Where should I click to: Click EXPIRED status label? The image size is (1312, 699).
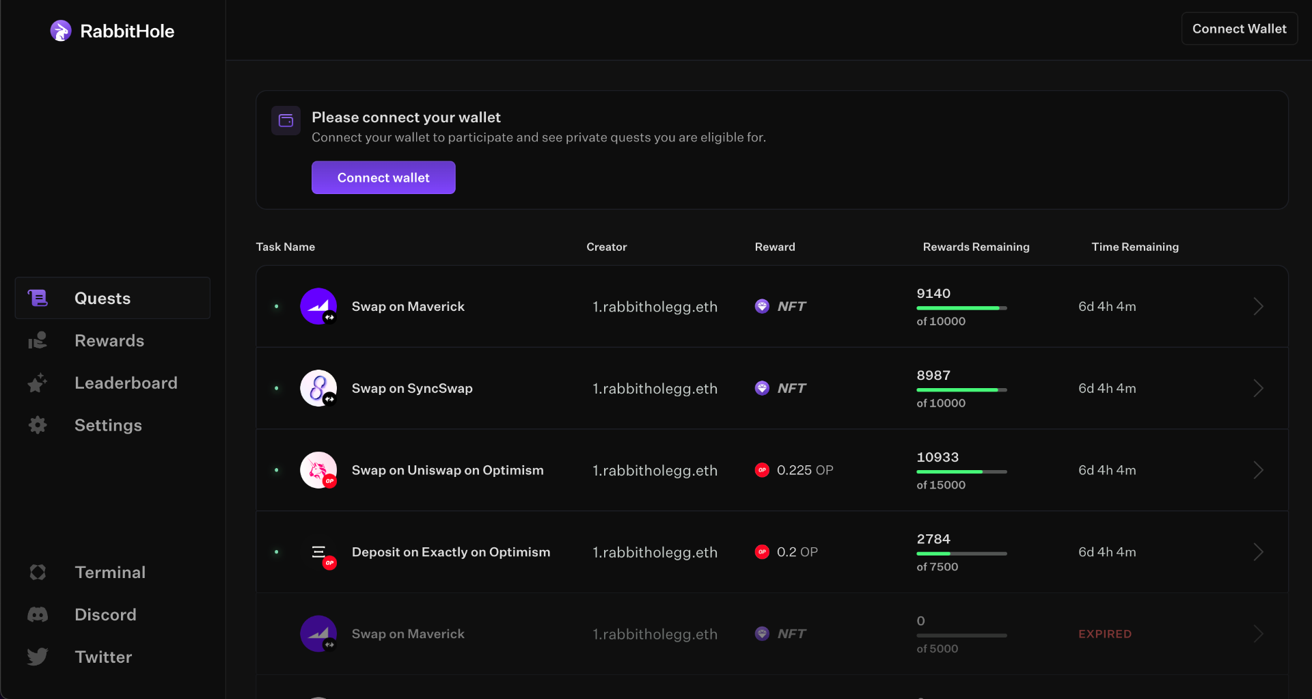pos(1105,634)
